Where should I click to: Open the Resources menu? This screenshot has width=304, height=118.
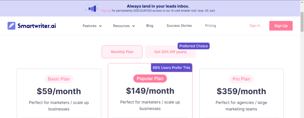121,26
